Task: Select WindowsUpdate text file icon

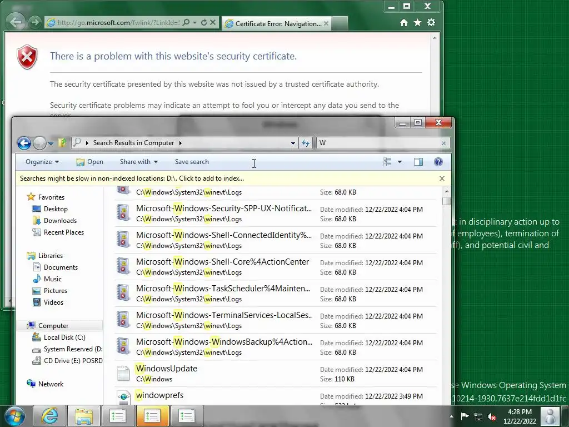Action: tap(123, 374)
